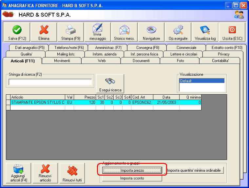Image resolution: width=249 pixels, height=188 pixels.
Task: Open Stampa (F9) printer button
Action: [x=71, y=32]
